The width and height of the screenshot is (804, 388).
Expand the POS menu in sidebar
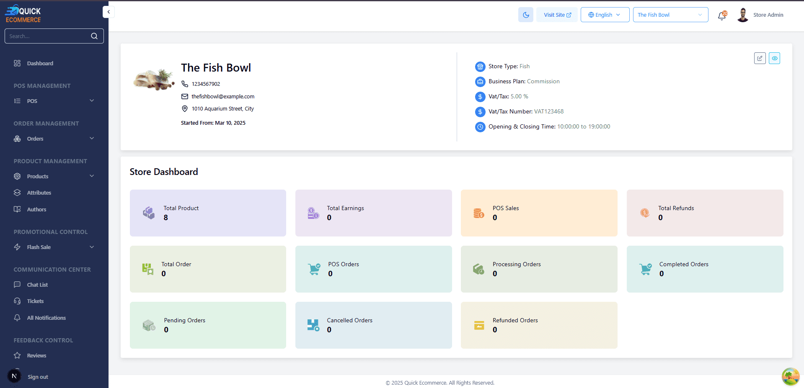[54, 101]
